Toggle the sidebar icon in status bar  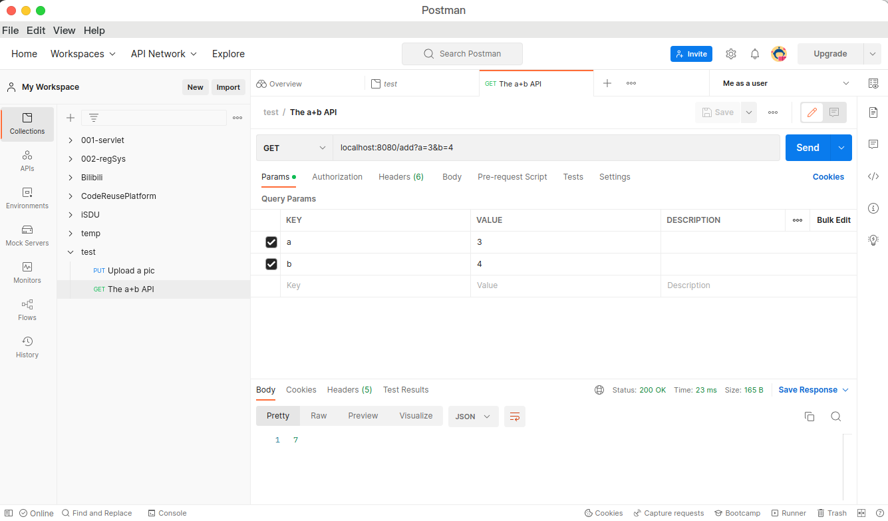point(9,513)
